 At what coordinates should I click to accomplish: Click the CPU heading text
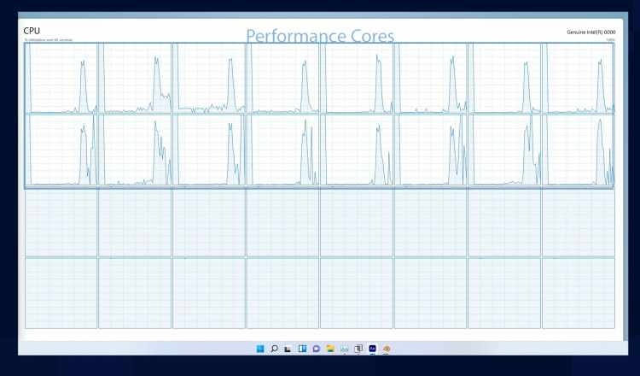[x=32, y=31]
